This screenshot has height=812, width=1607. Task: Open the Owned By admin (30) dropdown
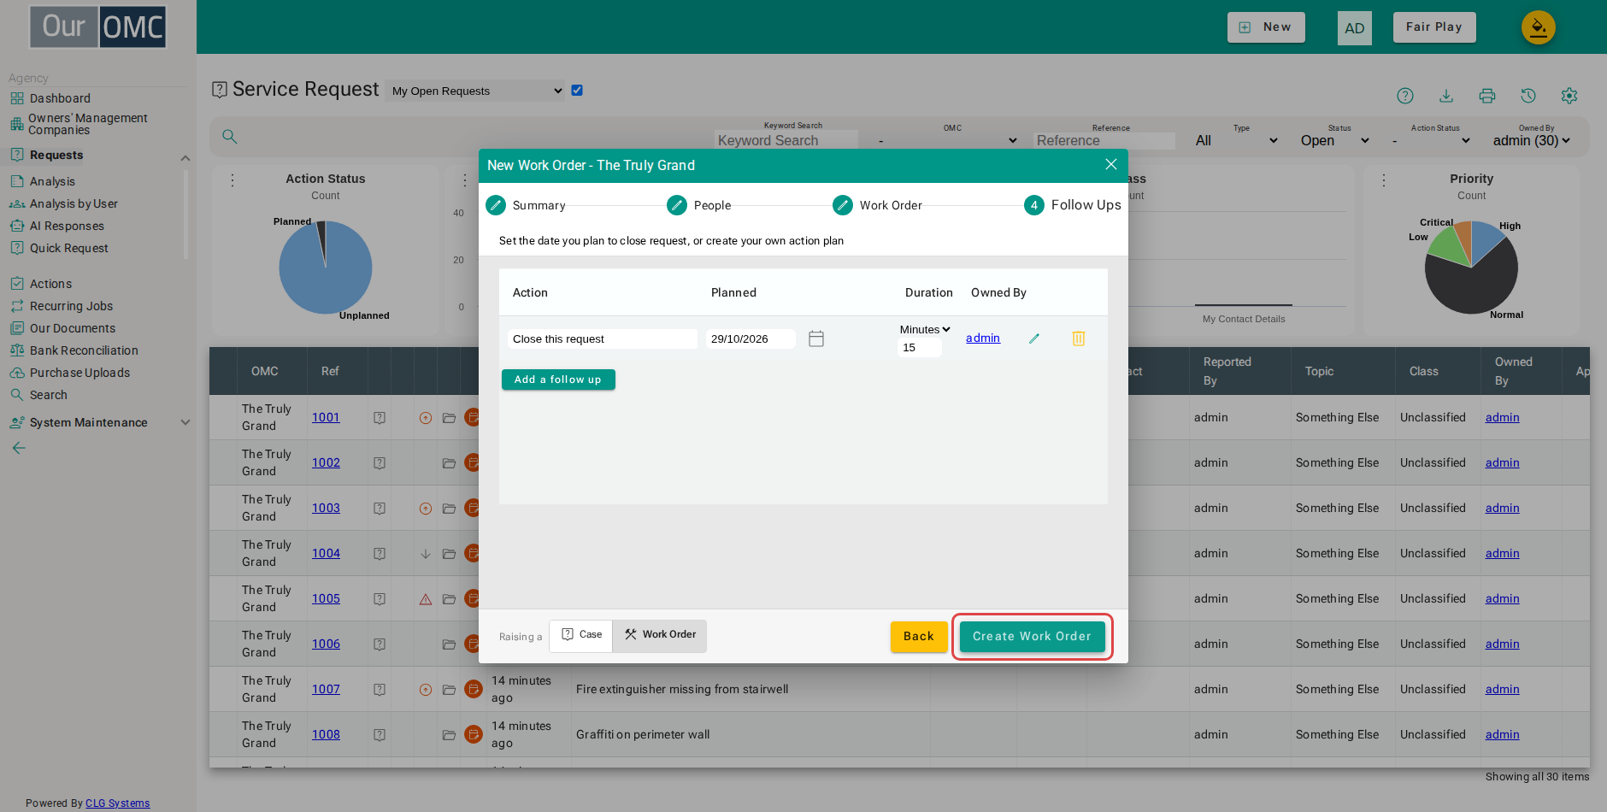pos(1532,140)
